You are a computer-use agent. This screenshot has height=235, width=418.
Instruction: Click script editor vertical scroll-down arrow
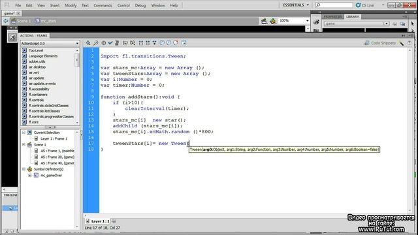click(x=410, y=210)
